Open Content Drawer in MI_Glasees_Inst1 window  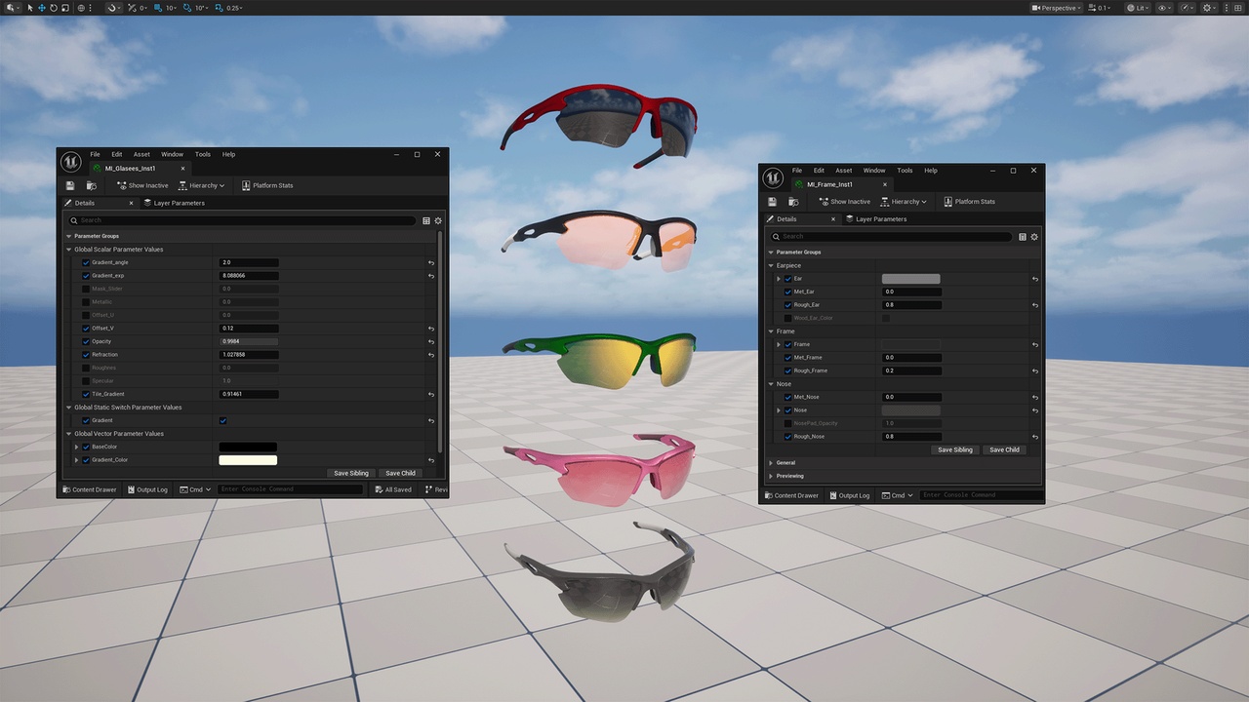coord(90,489)
